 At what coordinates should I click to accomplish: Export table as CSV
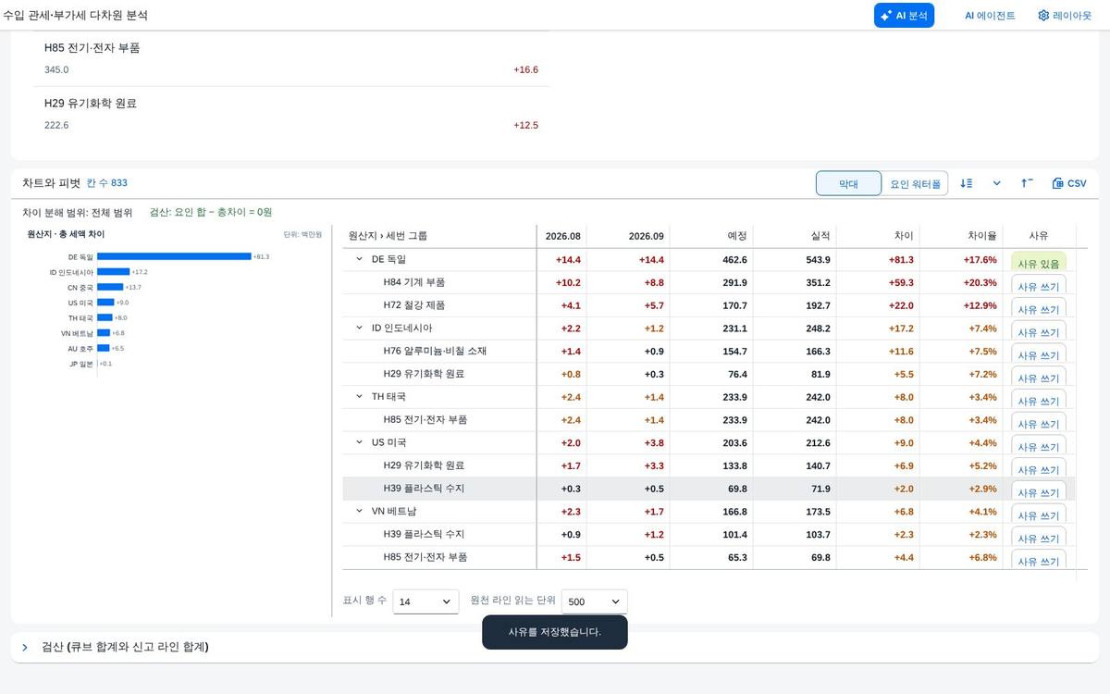pos(1069,183)
